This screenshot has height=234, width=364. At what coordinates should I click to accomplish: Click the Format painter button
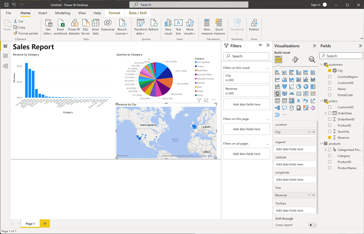click(26, 33)
